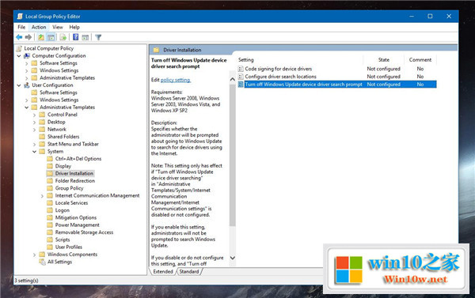This screenshot has height=298, width=475.
Task: Click the Back arrow toolbar icon
Action: coord(19,37)
